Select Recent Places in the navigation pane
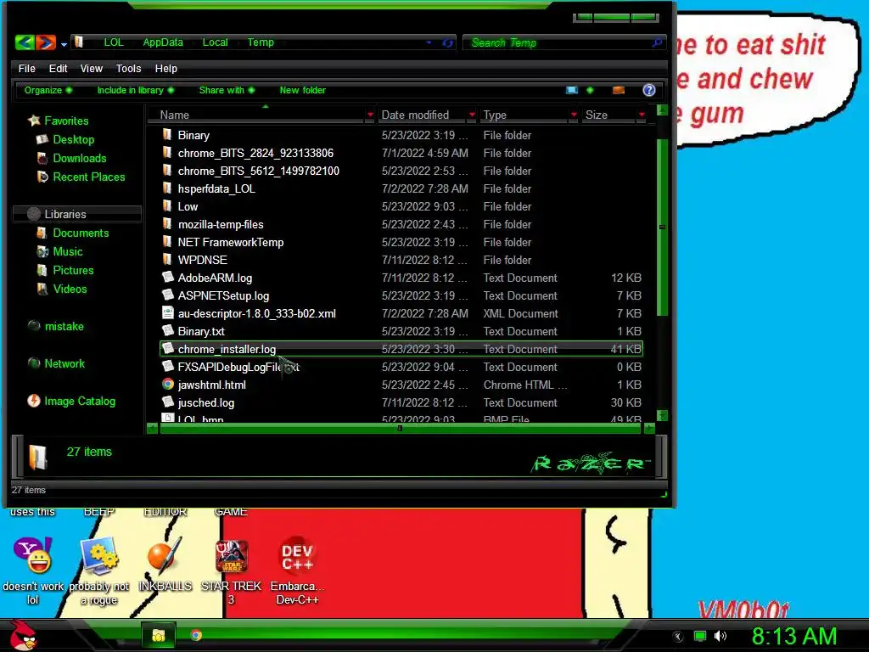Screen dimensions: 869x652 point(81,177)
